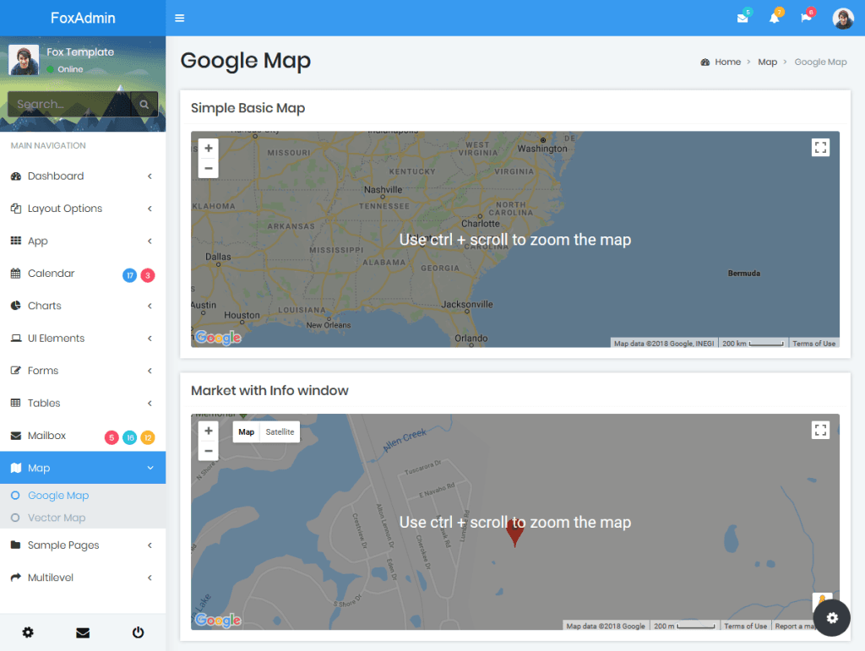Select Map view type on second map
The width and height of the screenshot is (865, 651).
[246, 432]
